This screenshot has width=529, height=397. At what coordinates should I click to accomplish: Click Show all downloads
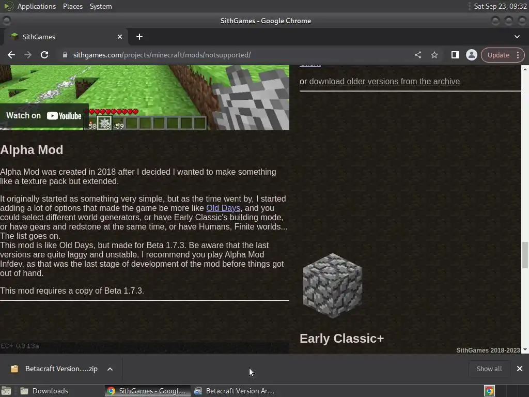[x=489, y=369]
